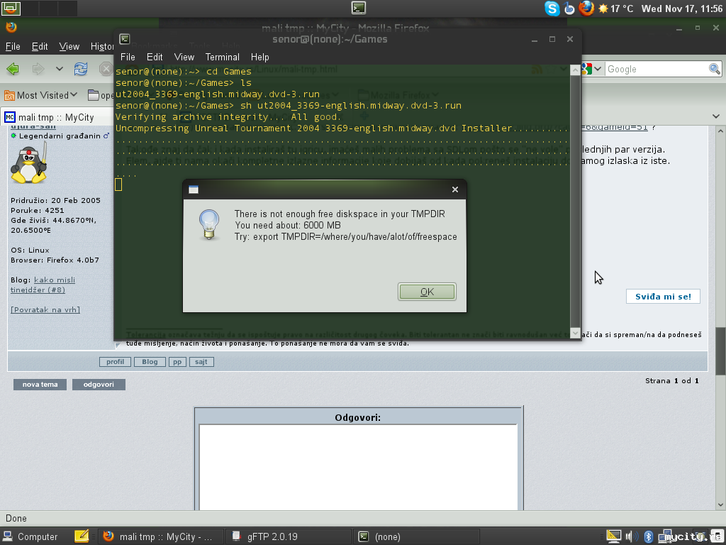Click the Banshee tray icon in top panel
This screenshot has height=545, width=726.
tap(569, 9)
